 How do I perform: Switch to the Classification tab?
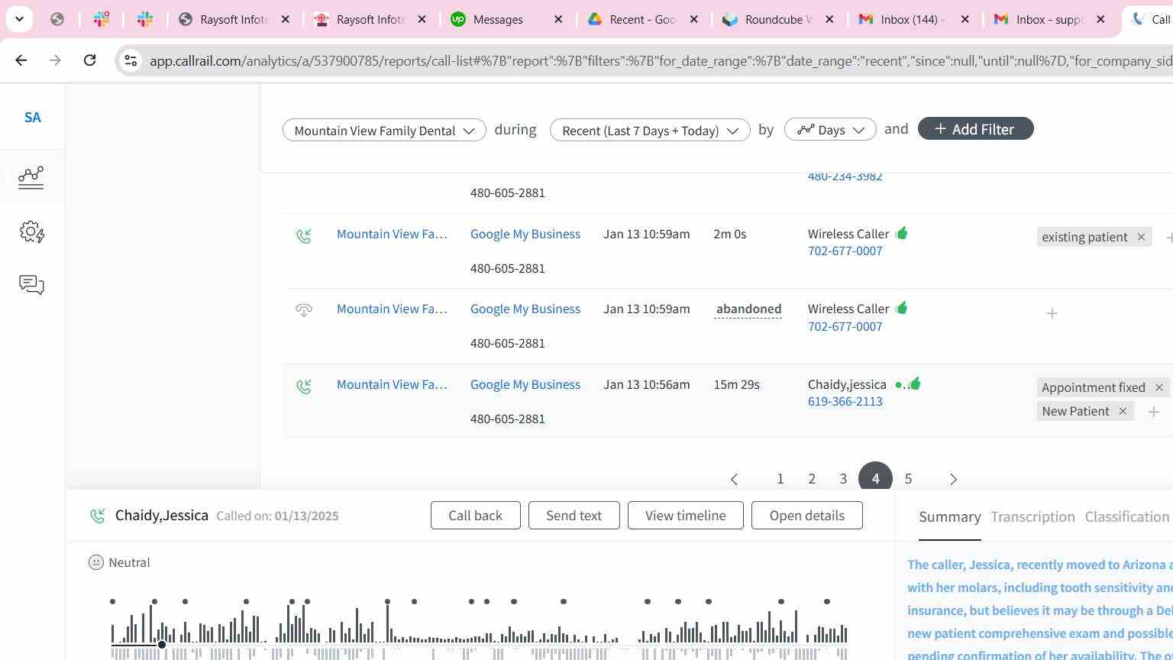click(x=1126, y=517)
